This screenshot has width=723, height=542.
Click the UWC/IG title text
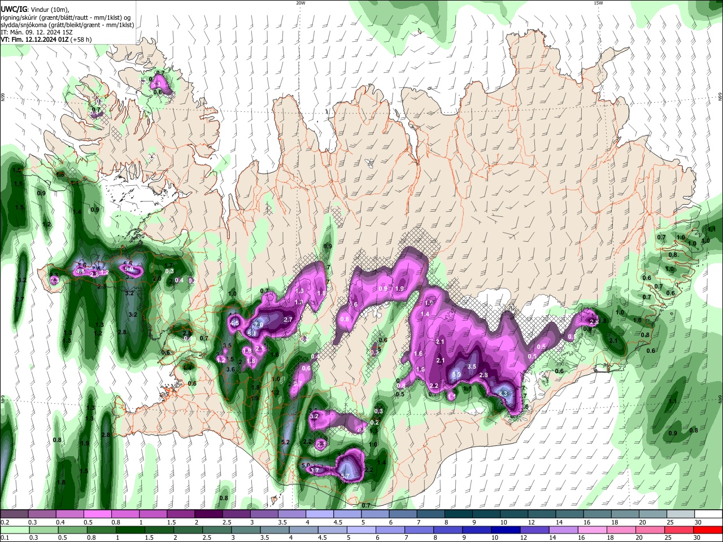point(14,9)
